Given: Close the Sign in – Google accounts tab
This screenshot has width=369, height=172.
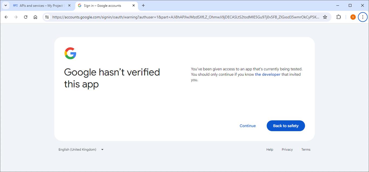Looking at the screenshot, I should click(134, 5).
